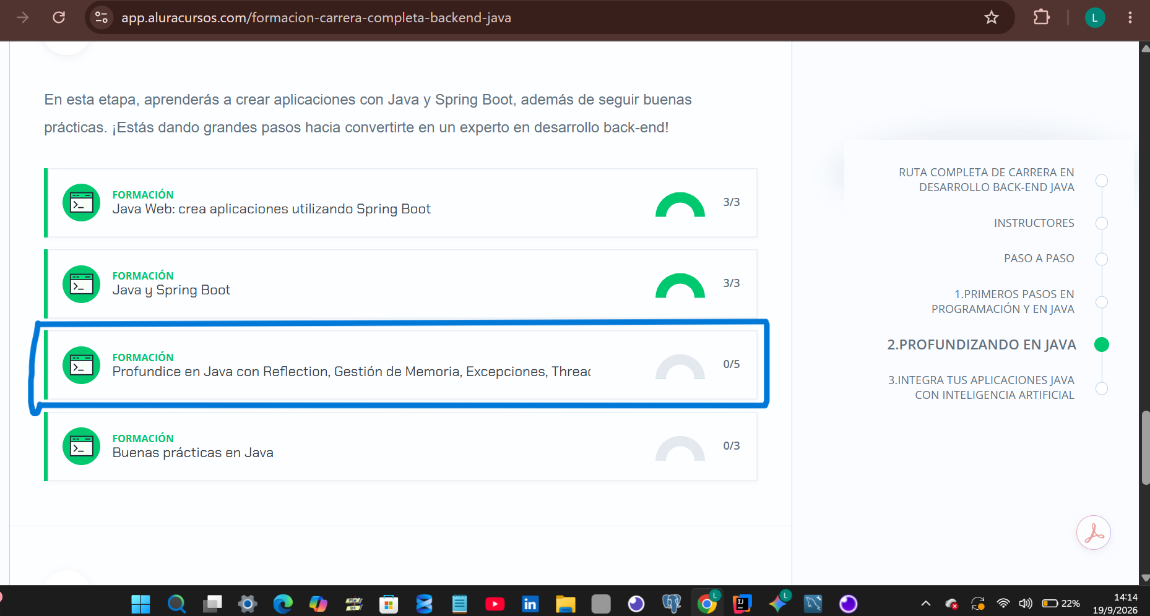Select the Instructores step marker circle

[x=1102, y=223]
